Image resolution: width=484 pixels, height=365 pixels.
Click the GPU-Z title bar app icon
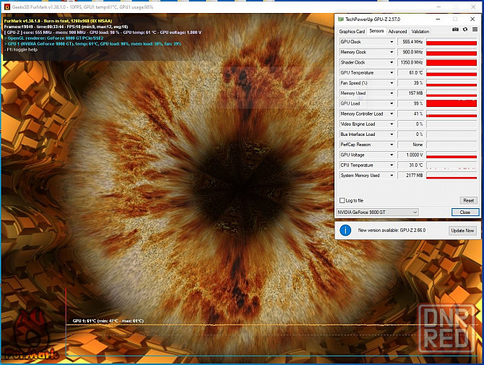click(x=340, y=19)
